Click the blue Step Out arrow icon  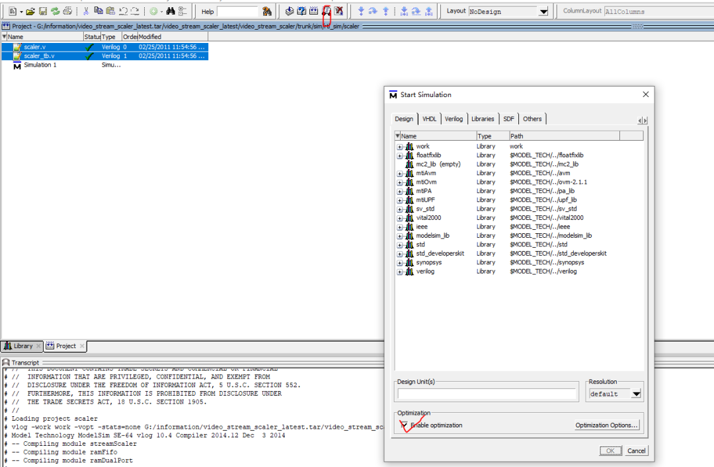tap(385, 11)
